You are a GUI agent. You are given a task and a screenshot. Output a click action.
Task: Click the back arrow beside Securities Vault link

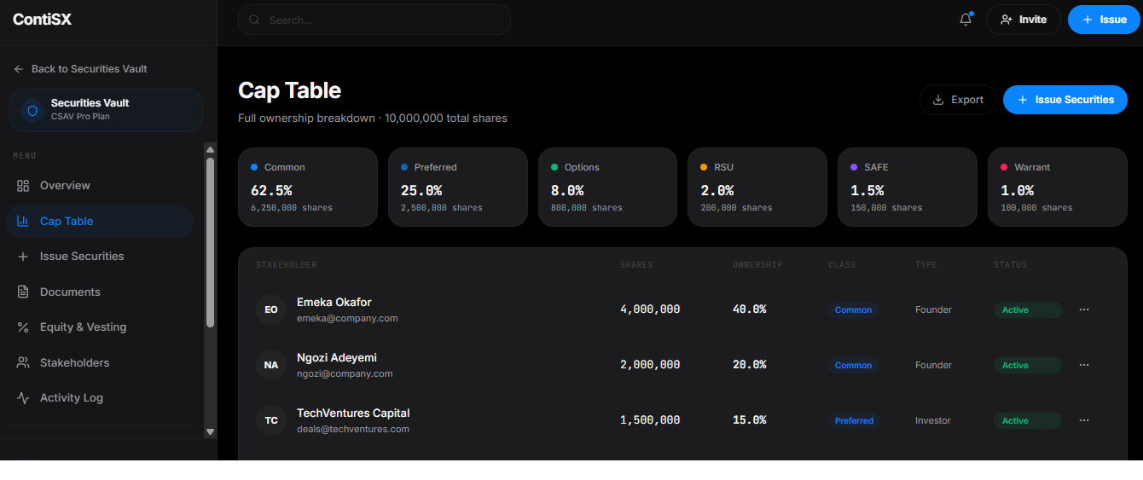(19, 69)
